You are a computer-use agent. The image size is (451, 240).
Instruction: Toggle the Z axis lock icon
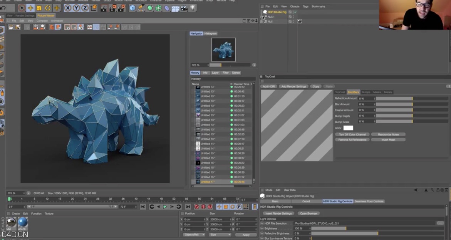click(x=84, y=8)
